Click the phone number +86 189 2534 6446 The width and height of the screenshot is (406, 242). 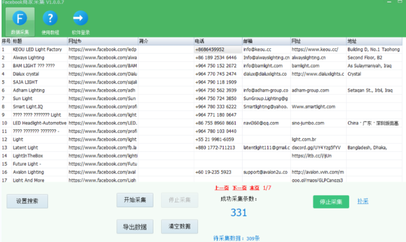216,57
